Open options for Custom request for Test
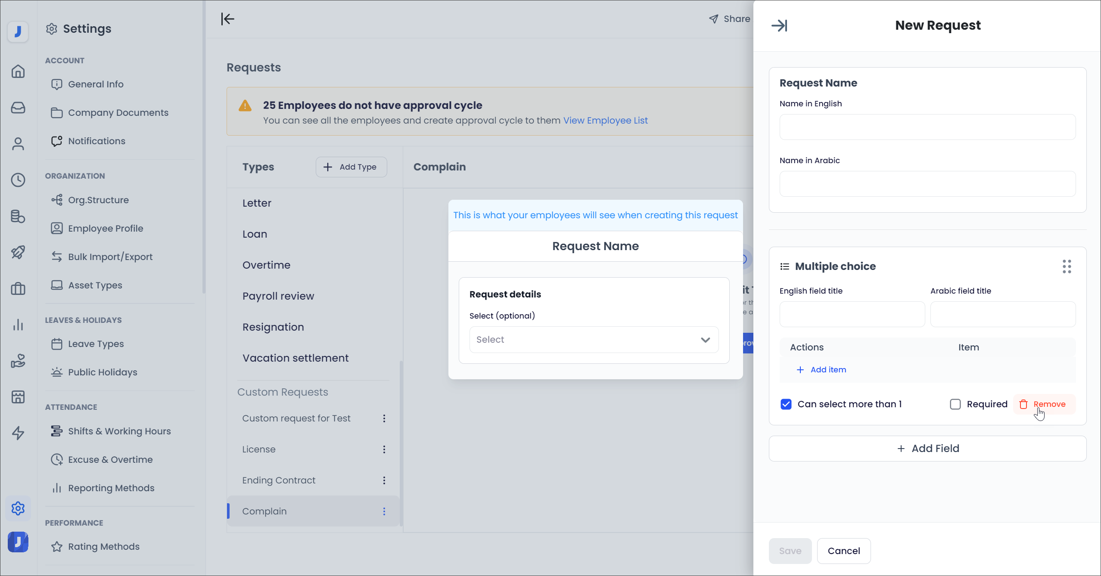Screen dimensions: 1101x576 pos(384,418)
